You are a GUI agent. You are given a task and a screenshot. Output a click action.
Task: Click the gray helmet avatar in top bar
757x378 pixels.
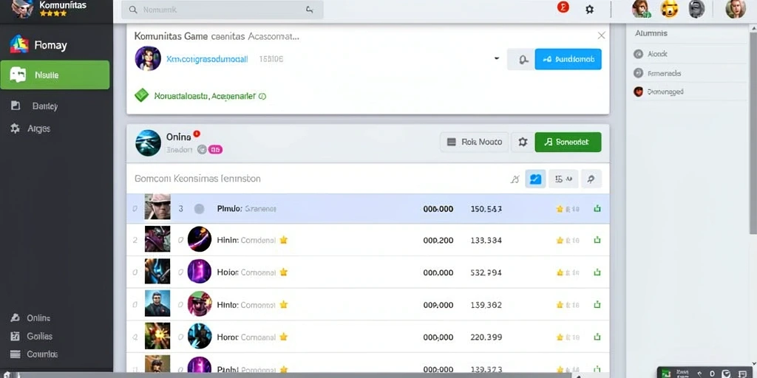[696, 9]
